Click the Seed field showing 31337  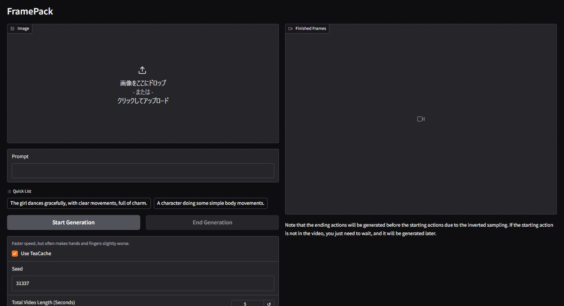coord(143,283)
